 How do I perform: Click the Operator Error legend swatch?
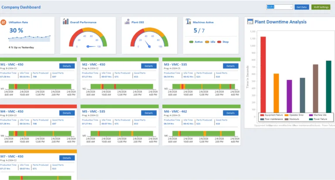pos(287,115)
